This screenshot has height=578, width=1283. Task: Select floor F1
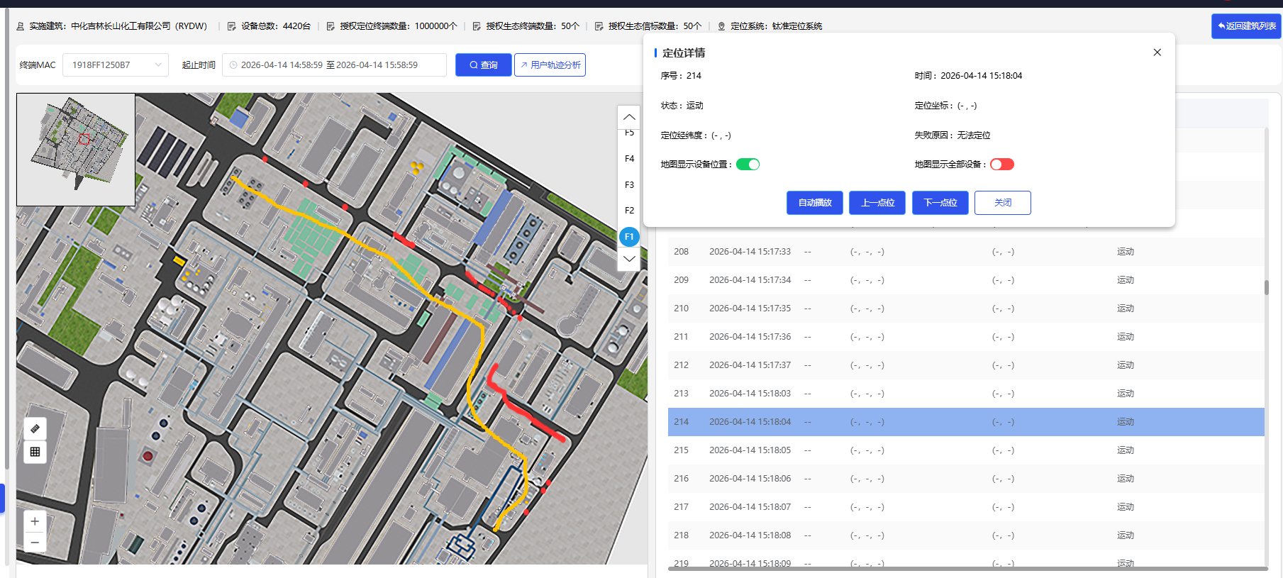(629, 237)
